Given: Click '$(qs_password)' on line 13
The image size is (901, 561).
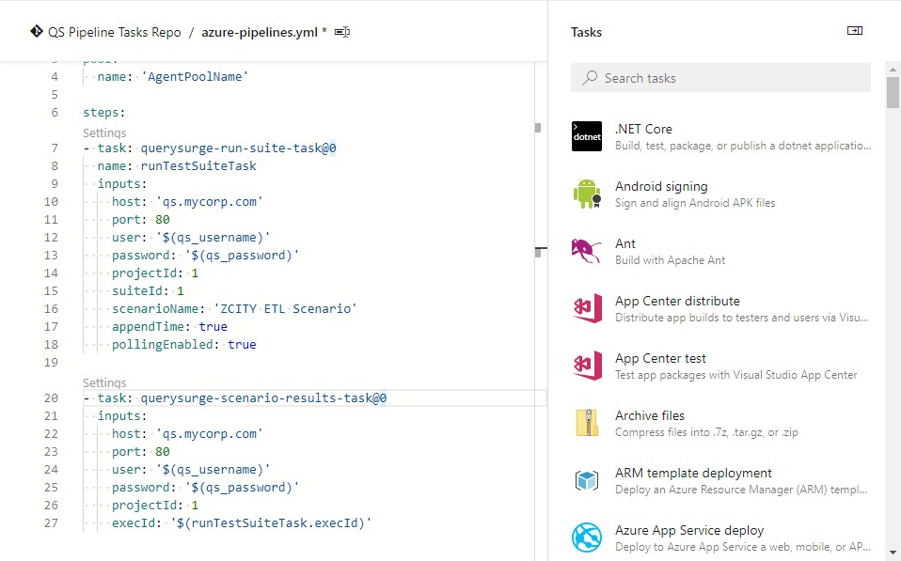Looking at the screenshot, I should (x=242, y=255).
